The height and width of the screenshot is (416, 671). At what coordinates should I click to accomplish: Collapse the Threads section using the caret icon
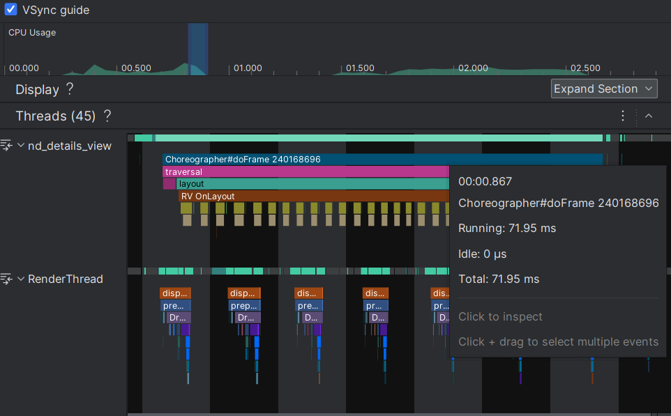pos(649,116)
